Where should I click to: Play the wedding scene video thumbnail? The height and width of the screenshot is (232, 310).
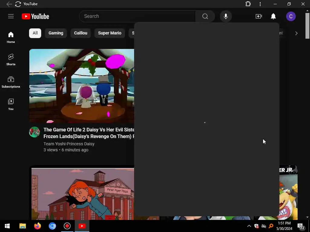[x=82, y=86]
